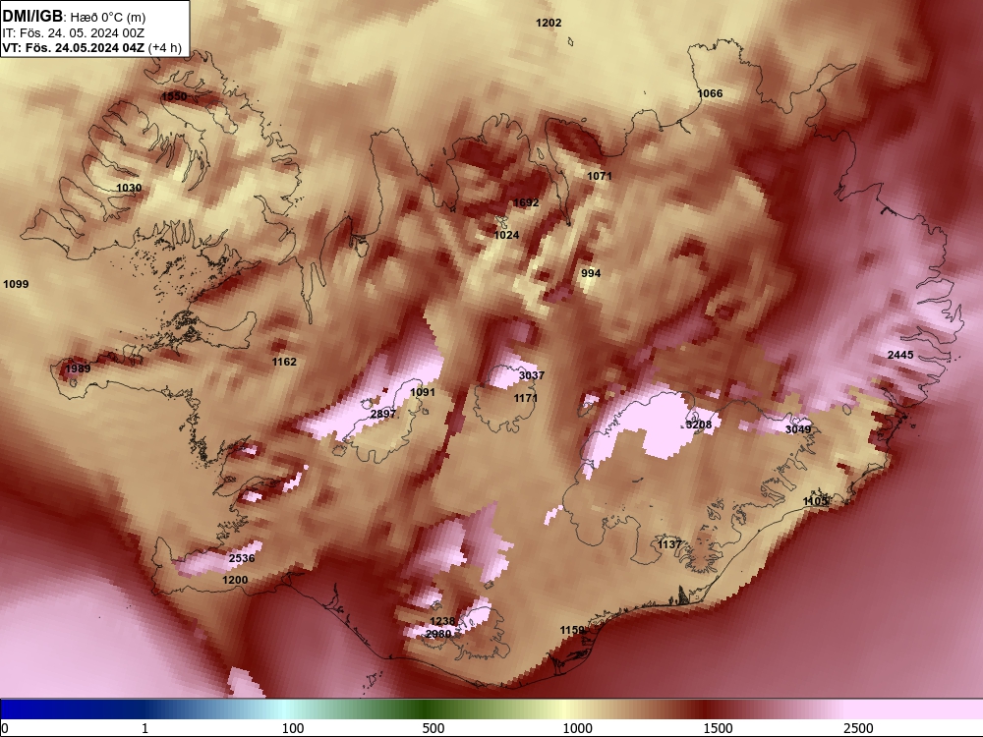Click the 100 tick on the color scale

point(293,728)
